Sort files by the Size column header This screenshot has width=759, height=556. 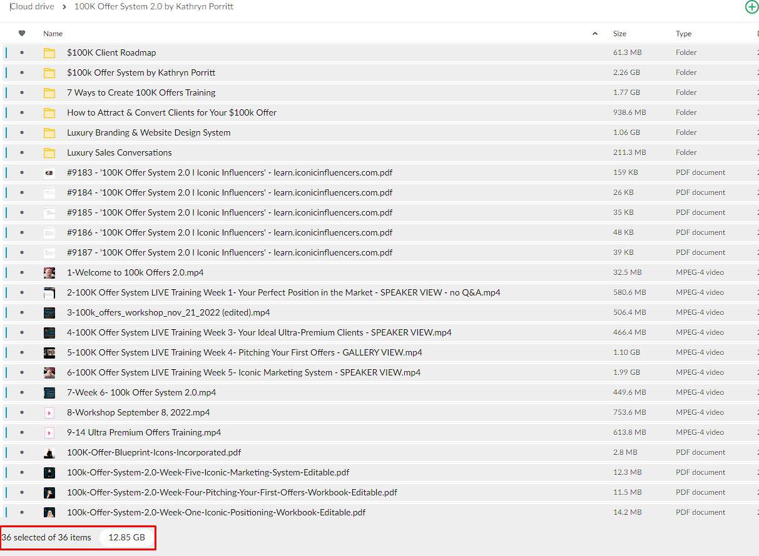[x=619, y=34]
